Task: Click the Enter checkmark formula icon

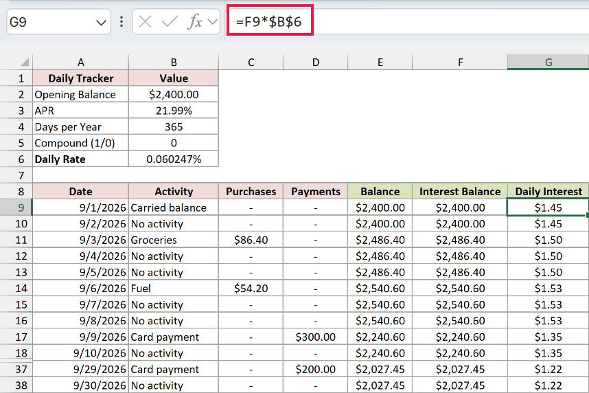Action: [170, 22]
